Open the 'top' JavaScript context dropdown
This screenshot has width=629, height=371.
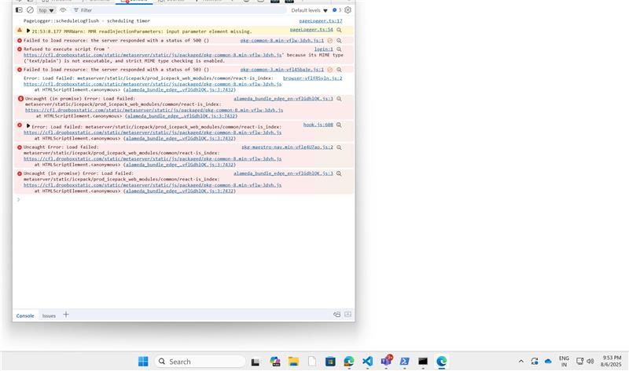click(46, 10)
